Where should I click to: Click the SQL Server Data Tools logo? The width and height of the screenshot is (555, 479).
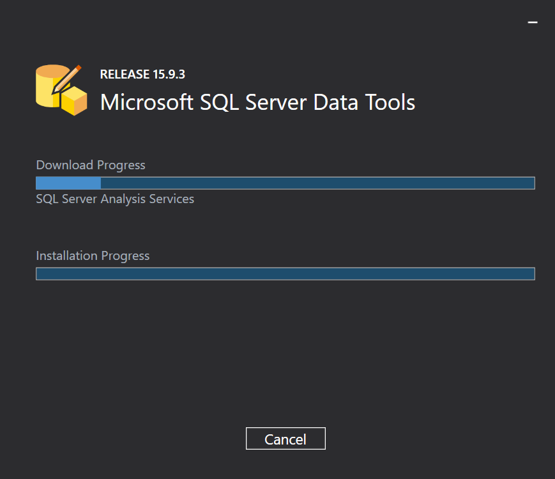[x=61, y=90]
